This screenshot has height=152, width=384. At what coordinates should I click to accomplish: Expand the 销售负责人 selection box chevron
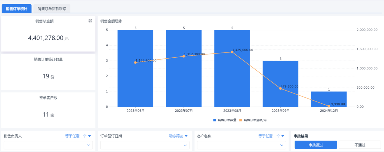(89, 145)
